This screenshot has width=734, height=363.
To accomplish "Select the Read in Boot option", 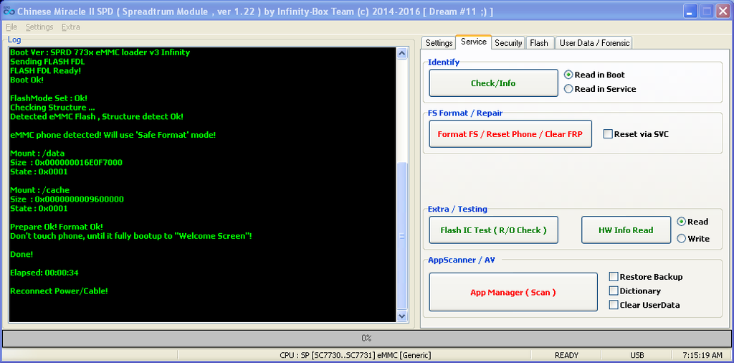I will tap(569, 75).
